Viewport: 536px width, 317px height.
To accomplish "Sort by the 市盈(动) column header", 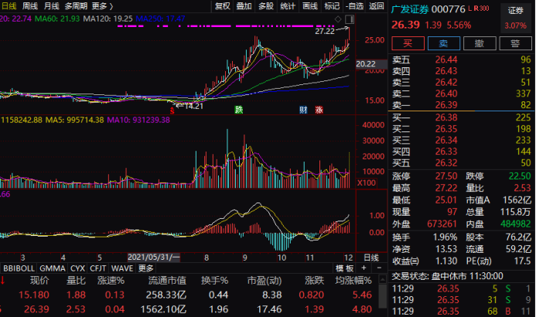I will (x=265, y=281).
